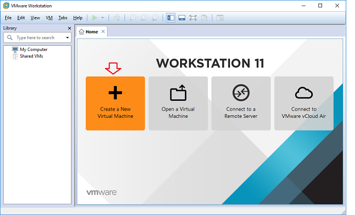Maximize the VMware Workstation window
The height and width of the screenshot is (215, 355).
point(320,6)
